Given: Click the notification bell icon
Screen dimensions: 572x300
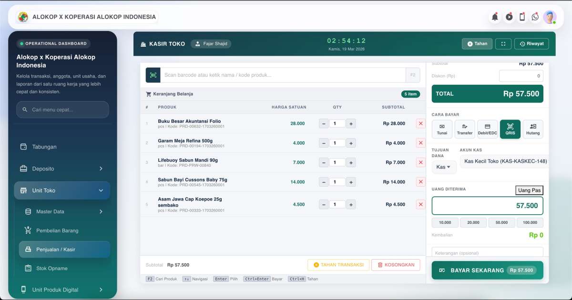Looking at the screenshot, I should pyautogui.click(x=495, y=17).
